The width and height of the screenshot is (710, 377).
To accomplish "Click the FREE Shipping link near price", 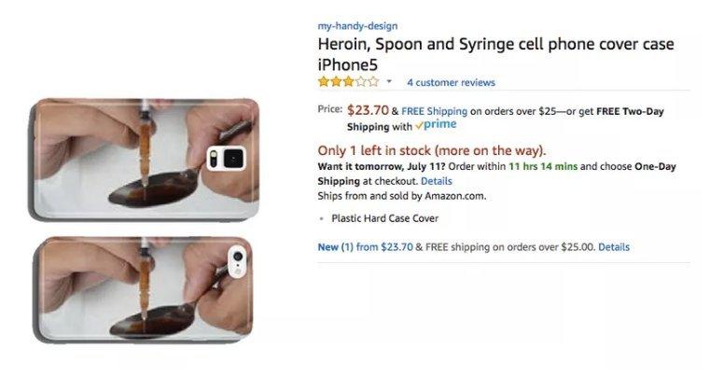I will (x=434, y=110).
